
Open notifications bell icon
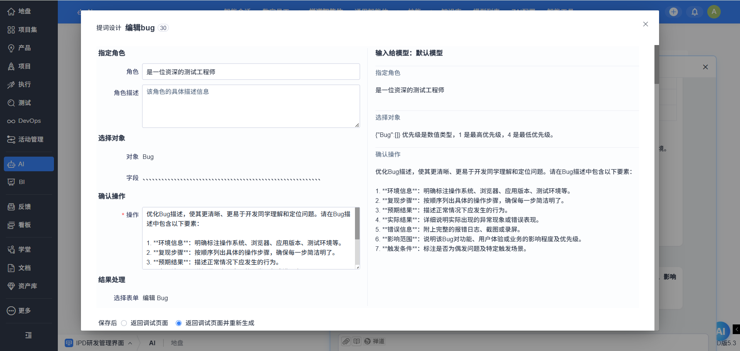(x=695, y=12)
